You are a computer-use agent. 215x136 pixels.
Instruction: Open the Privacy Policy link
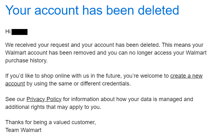44,100
